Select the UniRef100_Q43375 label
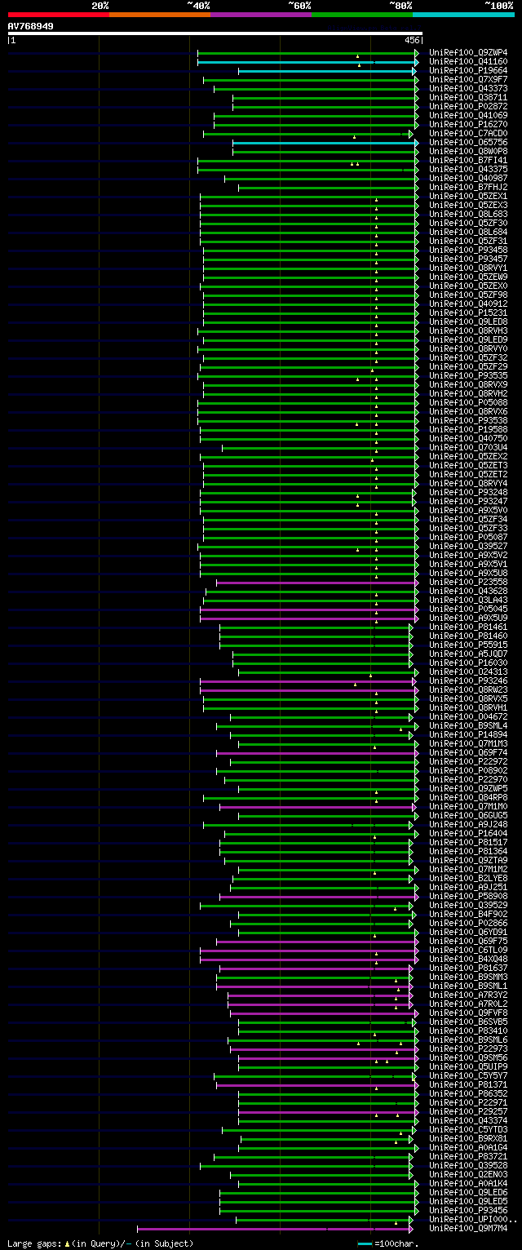This screenshot has height=1250, width=522. [x=467, y=169]
